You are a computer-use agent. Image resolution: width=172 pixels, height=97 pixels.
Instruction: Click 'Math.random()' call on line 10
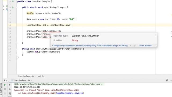[x=52, y=13]
